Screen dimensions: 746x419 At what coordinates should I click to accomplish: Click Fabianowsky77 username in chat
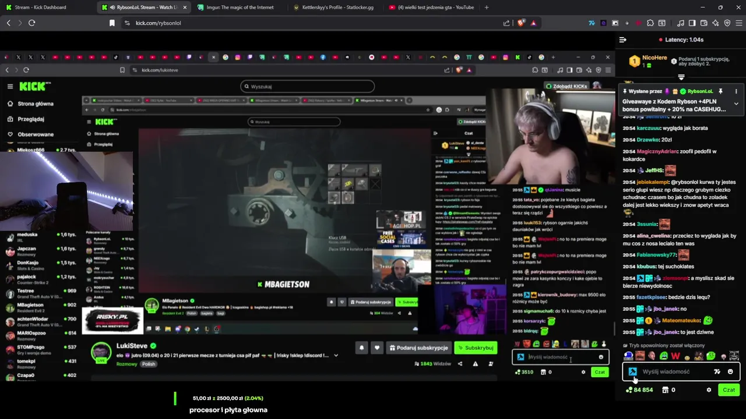(656, 255)
